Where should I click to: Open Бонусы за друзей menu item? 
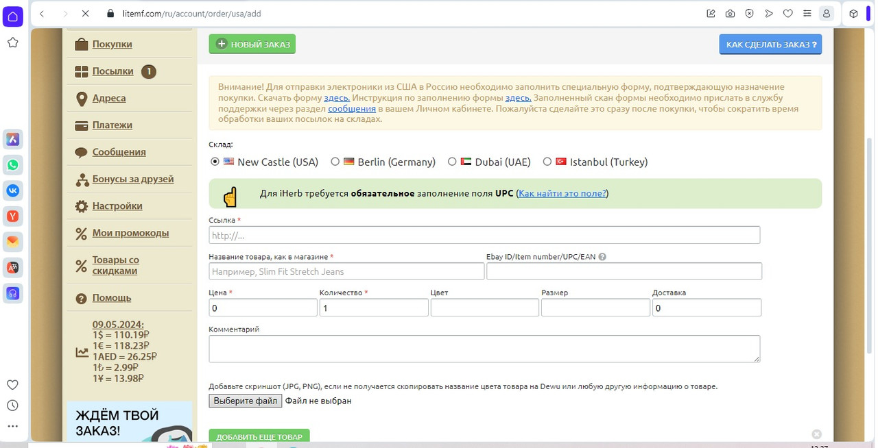(x=133, y=179)
